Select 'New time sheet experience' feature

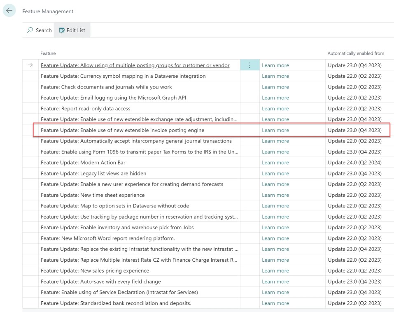[x=93, y=195]
